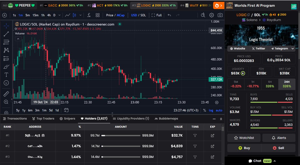Open chart settings gear
Image resolution: width=300 pixels, height=165 pixels.
[211, 15]
